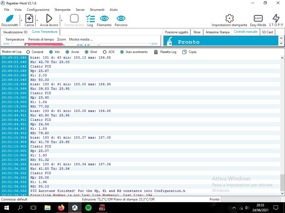Toggle Filamento visibility eye icon
The image size is (285, 213).
pyautogui.click(x=104, y=18)
